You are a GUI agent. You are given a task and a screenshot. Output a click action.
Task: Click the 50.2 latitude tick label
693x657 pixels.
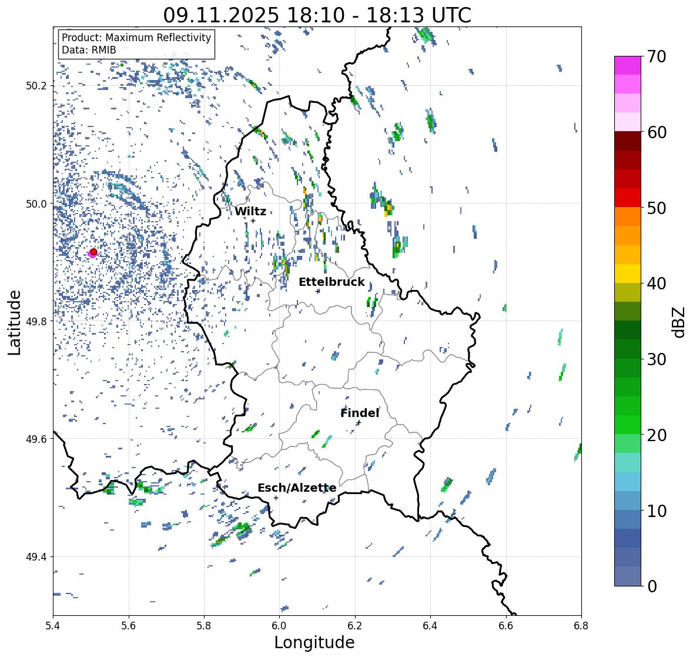(x=36, y=86)
